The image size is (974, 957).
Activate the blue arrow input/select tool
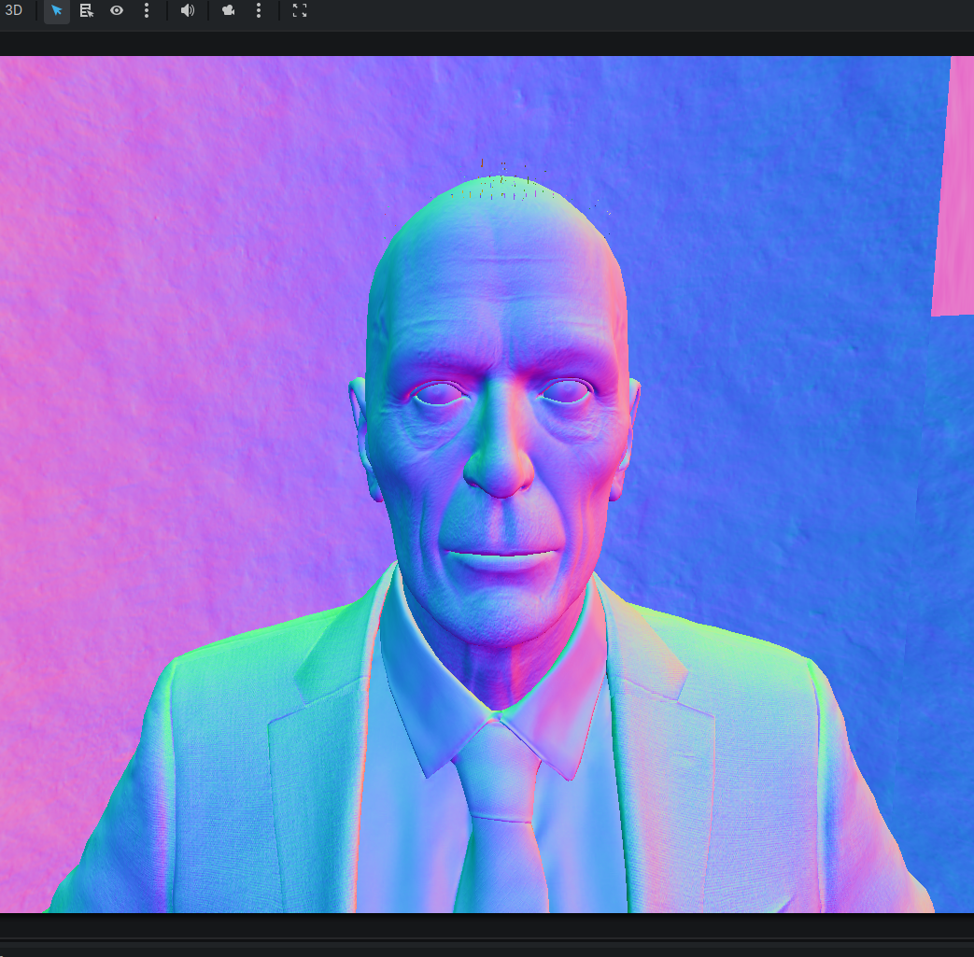[57, 10]
